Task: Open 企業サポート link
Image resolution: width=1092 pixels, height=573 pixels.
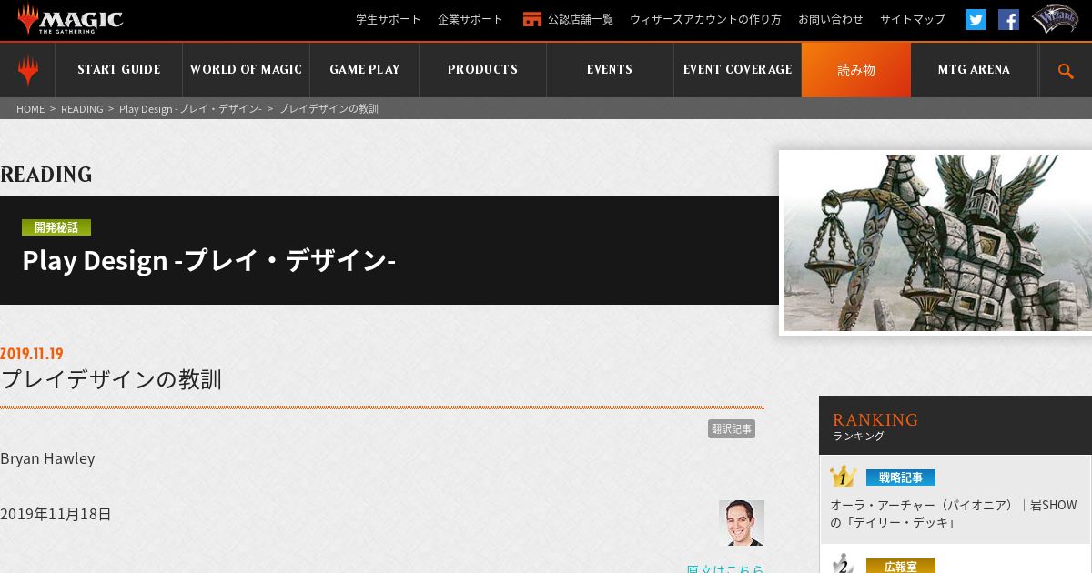Action: click(470, 19)
